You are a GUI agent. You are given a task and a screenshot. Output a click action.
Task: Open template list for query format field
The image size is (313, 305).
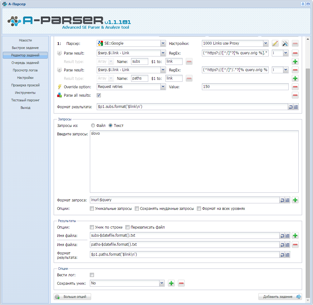(287, 200)
